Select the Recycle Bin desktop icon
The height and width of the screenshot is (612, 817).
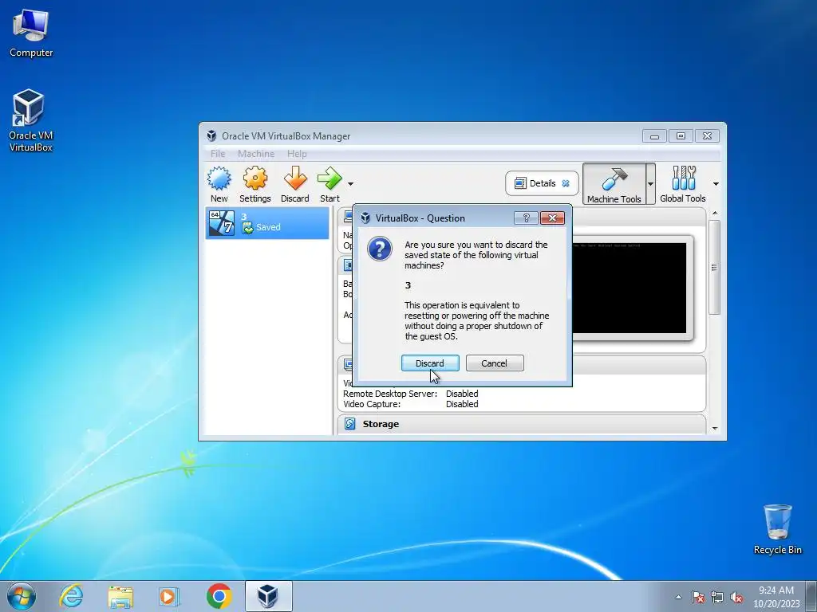(777, 529)
